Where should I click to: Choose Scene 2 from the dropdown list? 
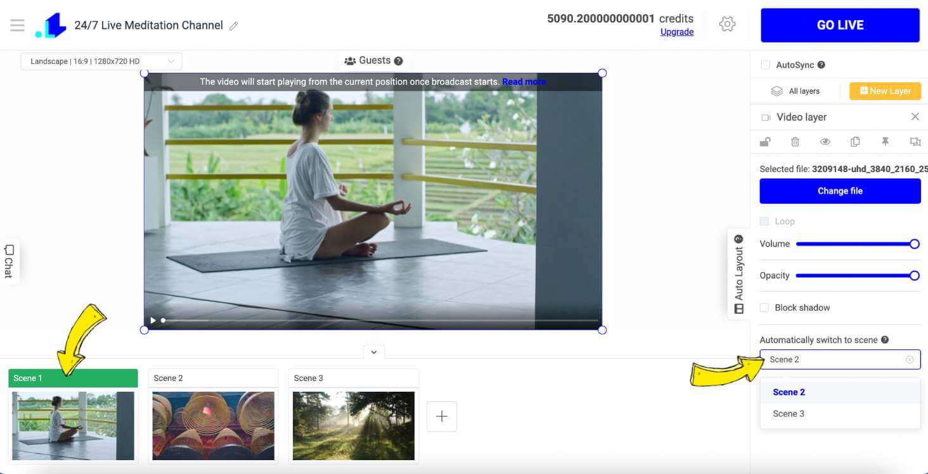point(840,392)
